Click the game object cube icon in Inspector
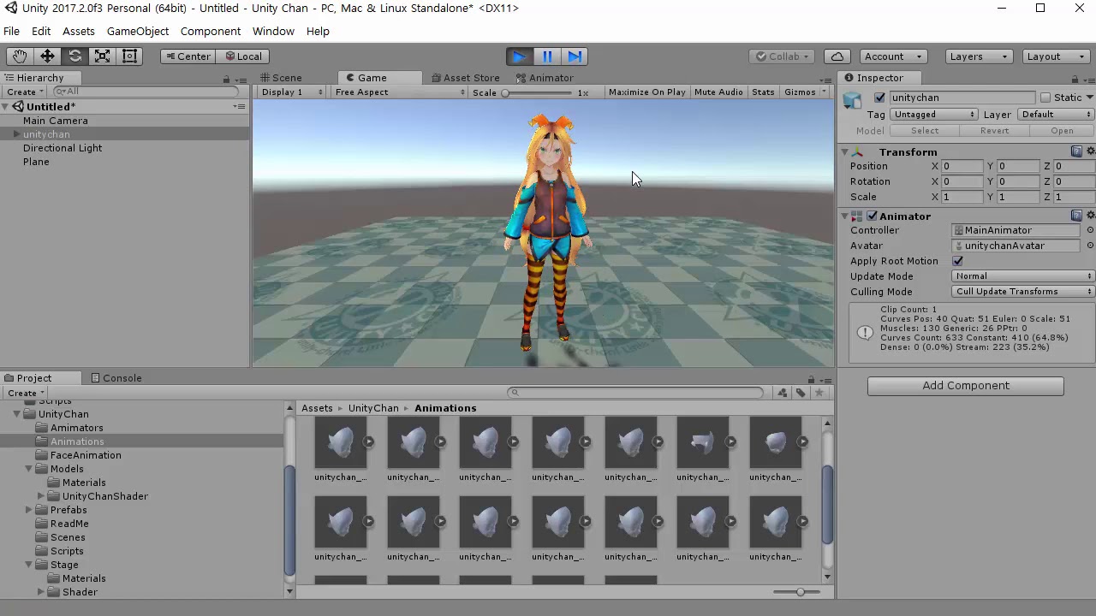Screen dimensions: 1096x616 852,102
